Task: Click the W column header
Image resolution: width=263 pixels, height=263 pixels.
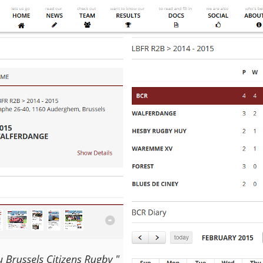Action: click(x=255, y=72)
